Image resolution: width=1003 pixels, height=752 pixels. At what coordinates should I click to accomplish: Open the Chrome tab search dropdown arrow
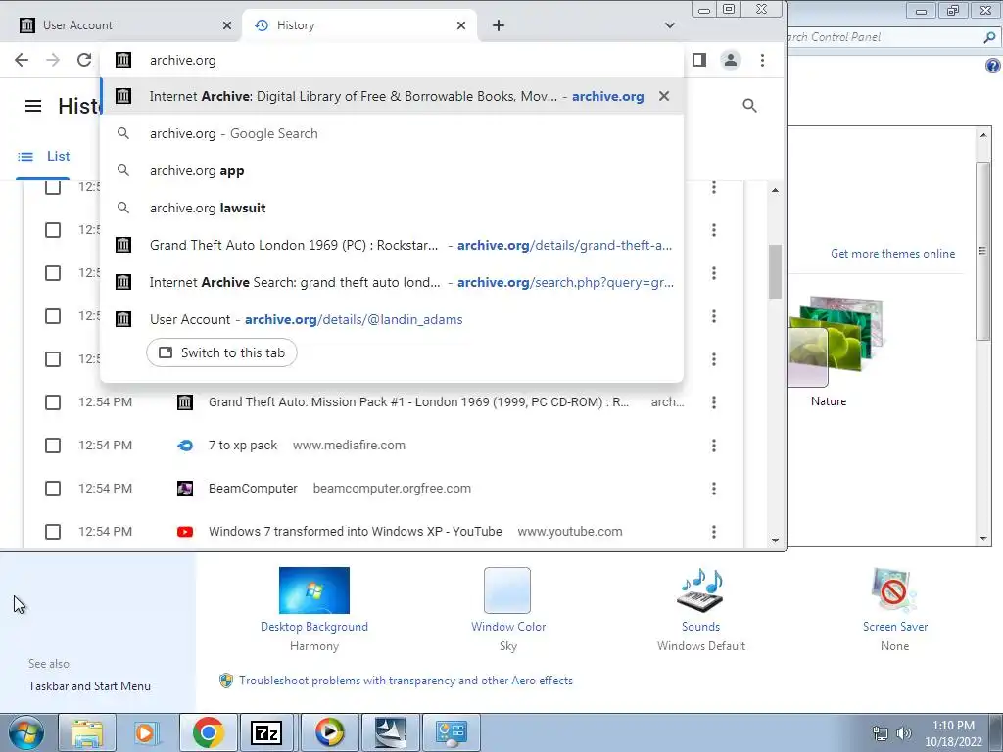[670, 25]
